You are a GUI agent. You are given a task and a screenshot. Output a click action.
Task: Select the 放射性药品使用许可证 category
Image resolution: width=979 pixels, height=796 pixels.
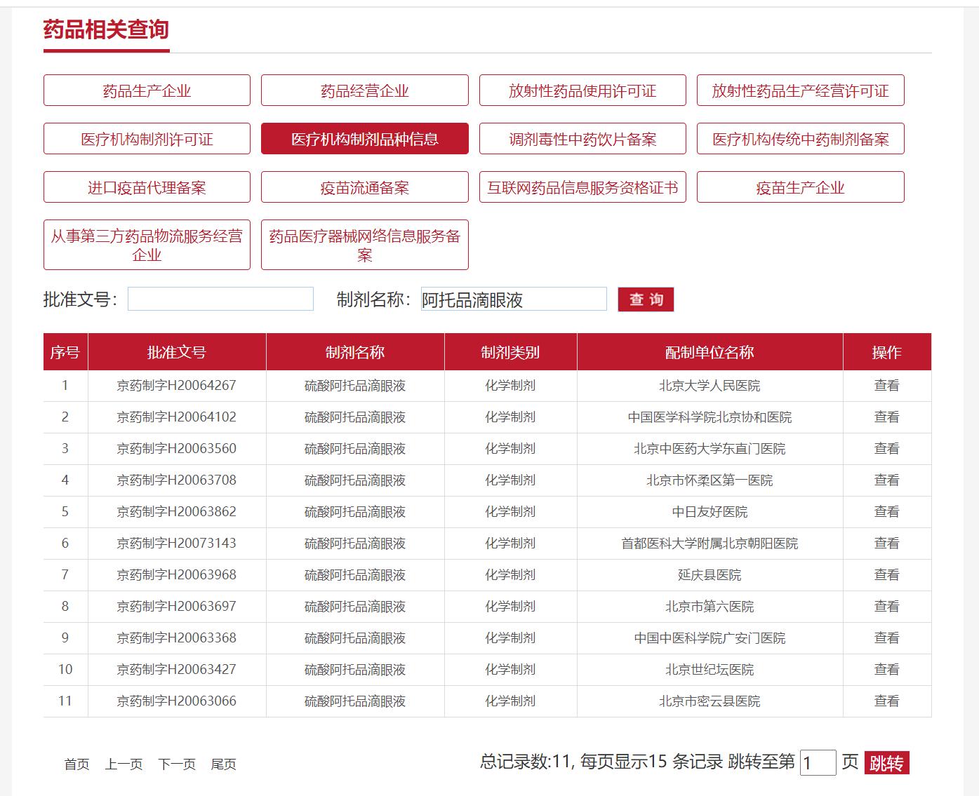click(x=582, y=90)
